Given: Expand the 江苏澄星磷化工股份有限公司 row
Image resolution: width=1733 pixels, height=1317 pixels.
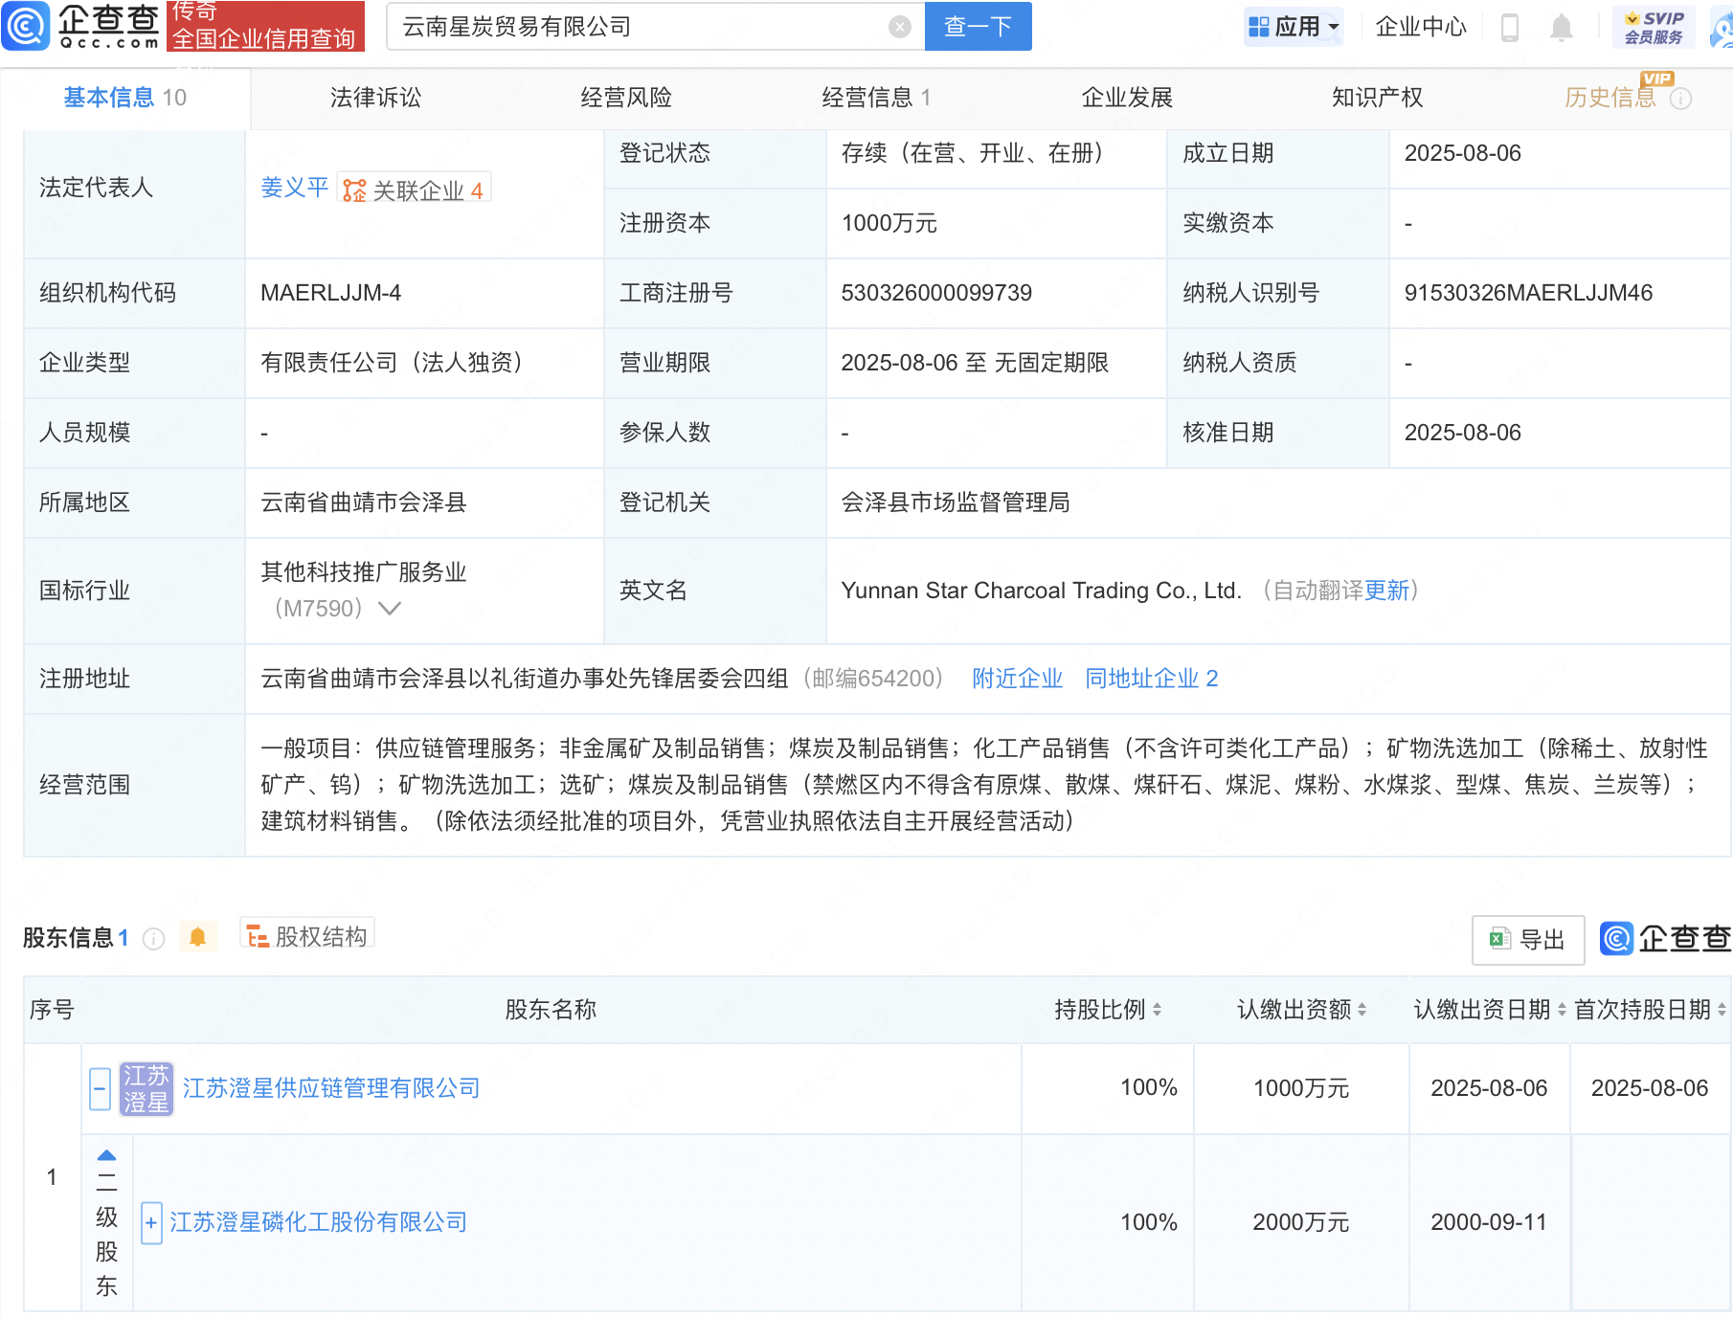Looking at the screenshot, I should 151,1223.
